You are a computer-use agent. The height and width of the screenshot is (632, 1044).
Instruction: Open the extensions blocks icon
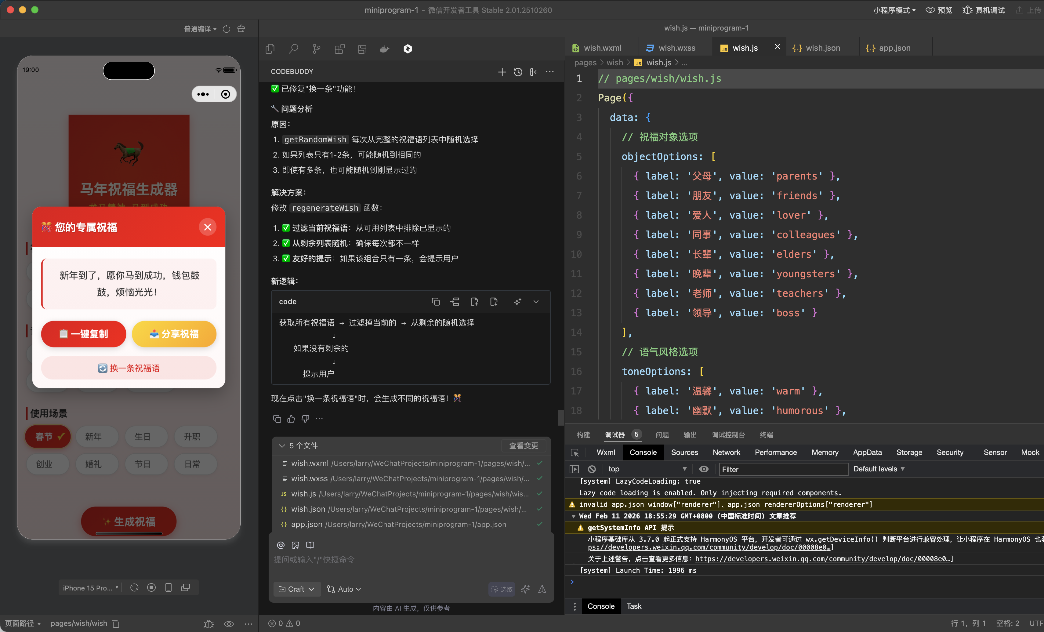pyautogui.click(x=339, y=49)
